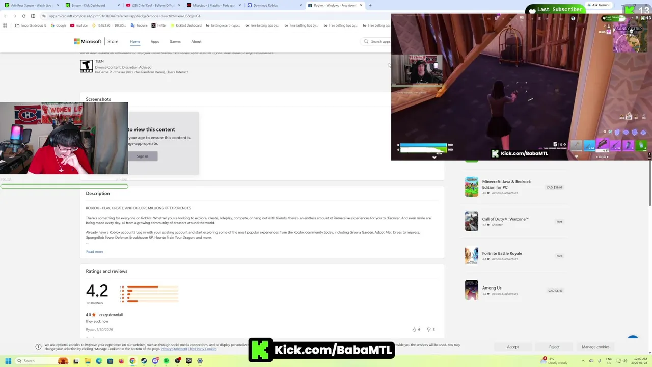Image resolution: width=652 pixels, height=367 pixels.
Task: Reject the cookies
Action: (554, 347)
